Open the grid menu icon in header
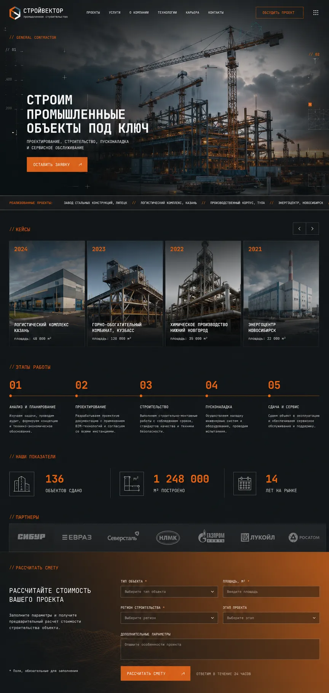Image resolution: width=329 pixels, height=693 pixels. click(x=316, y=13)
